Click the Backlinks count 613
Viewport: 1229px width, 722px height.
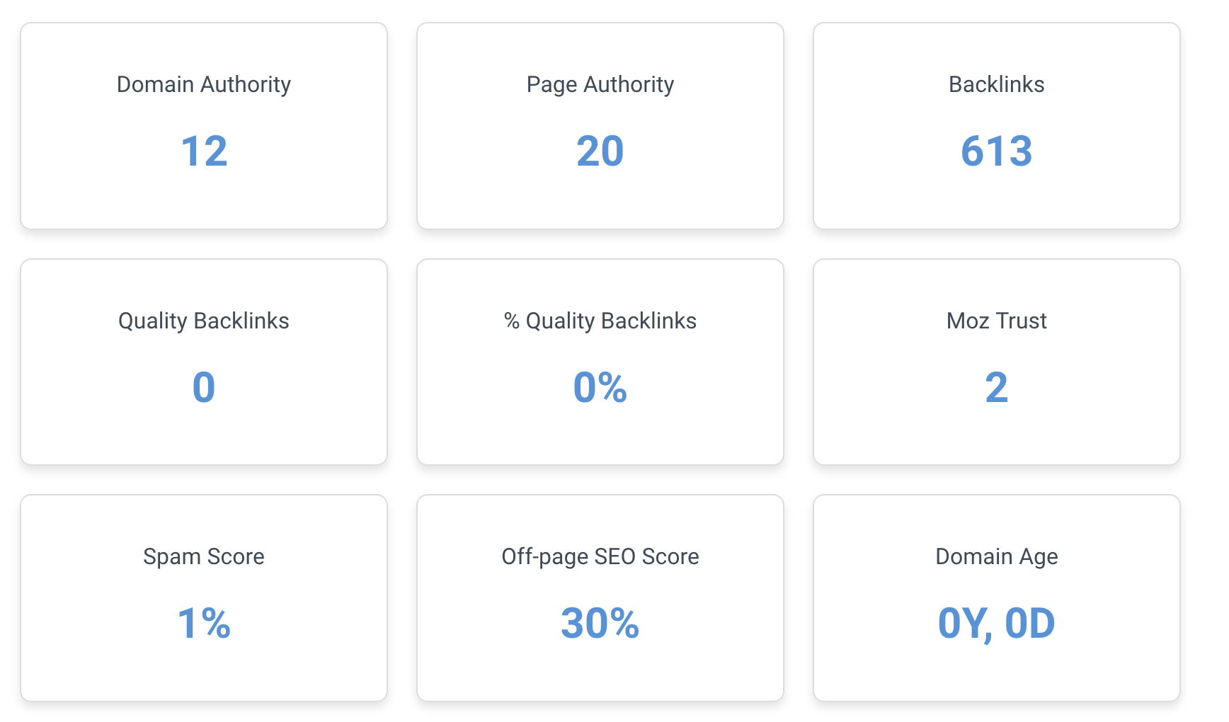(x=997, y=151)
